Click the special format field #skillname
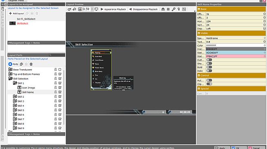The image size is (267, 149). pyautogui.click(x=236, y=38)
